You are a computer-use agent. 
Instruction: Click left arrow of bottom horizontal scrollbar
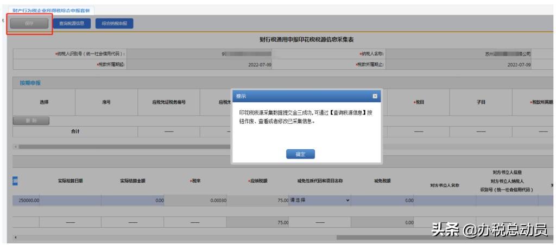(15, 237)
